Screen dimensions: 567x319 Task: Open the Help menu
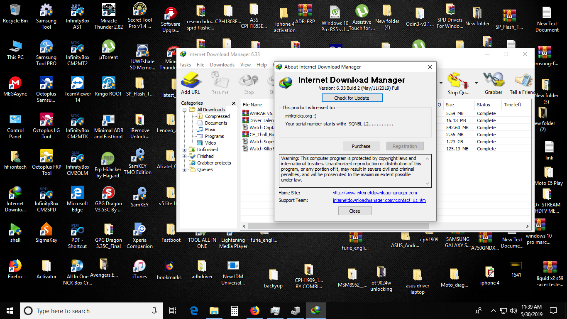coord(262,65)
